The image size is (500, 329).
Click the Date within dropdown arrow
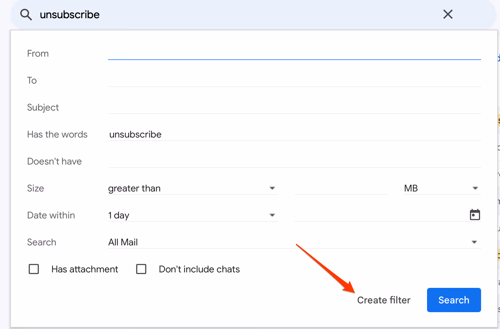(272, 215)
